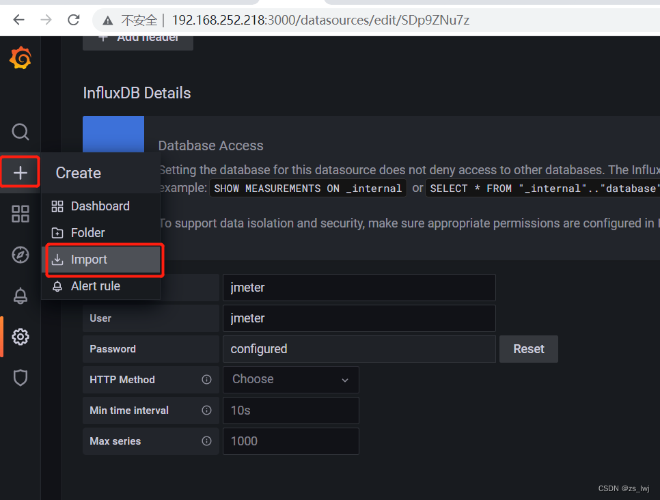Focus the Max series 1000 field
This screenshot has height=500, width=660.
(291, 441)
